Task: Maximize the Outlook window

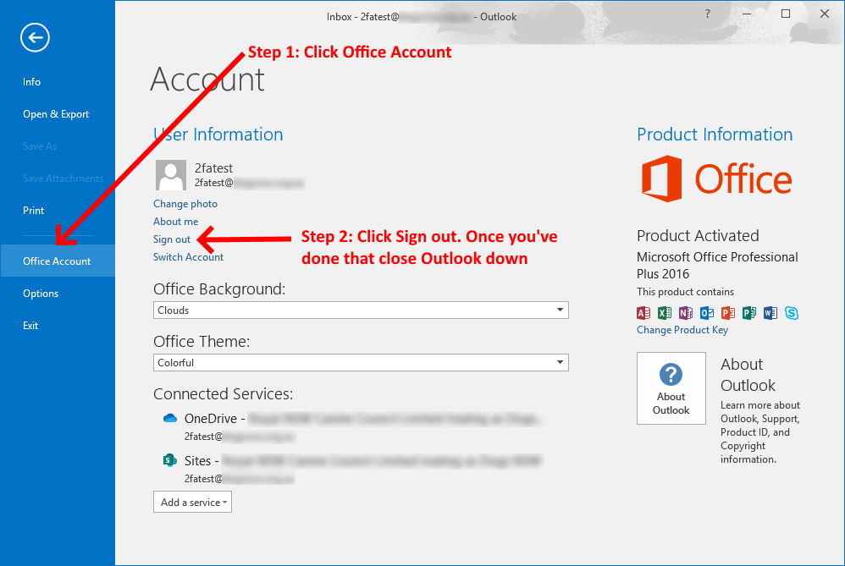Action: (786, 14)
